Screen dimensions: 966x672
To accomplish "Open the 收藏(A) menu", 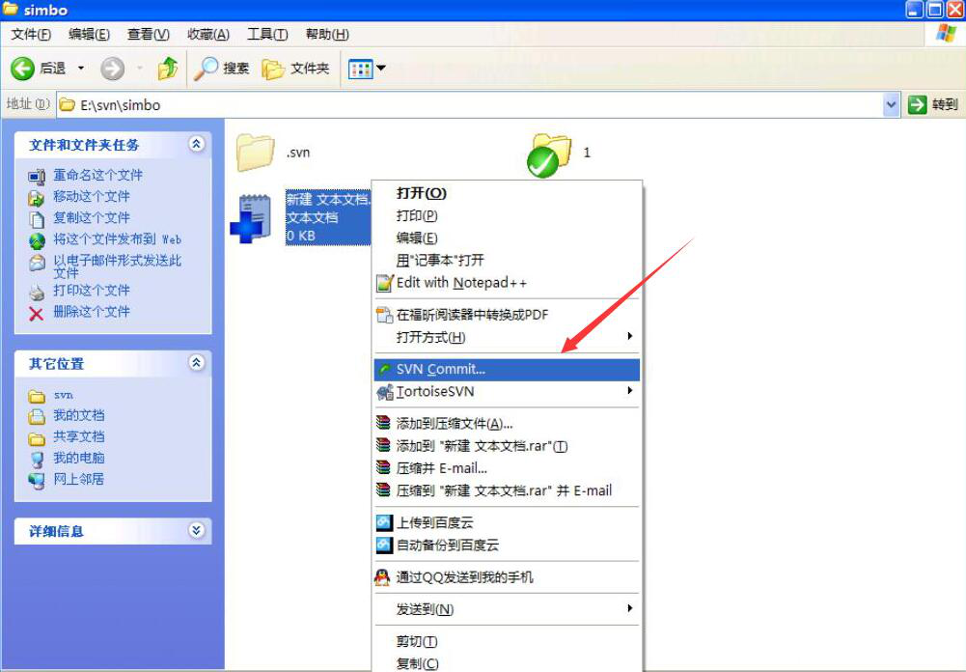I will click(x=208, y=35).
